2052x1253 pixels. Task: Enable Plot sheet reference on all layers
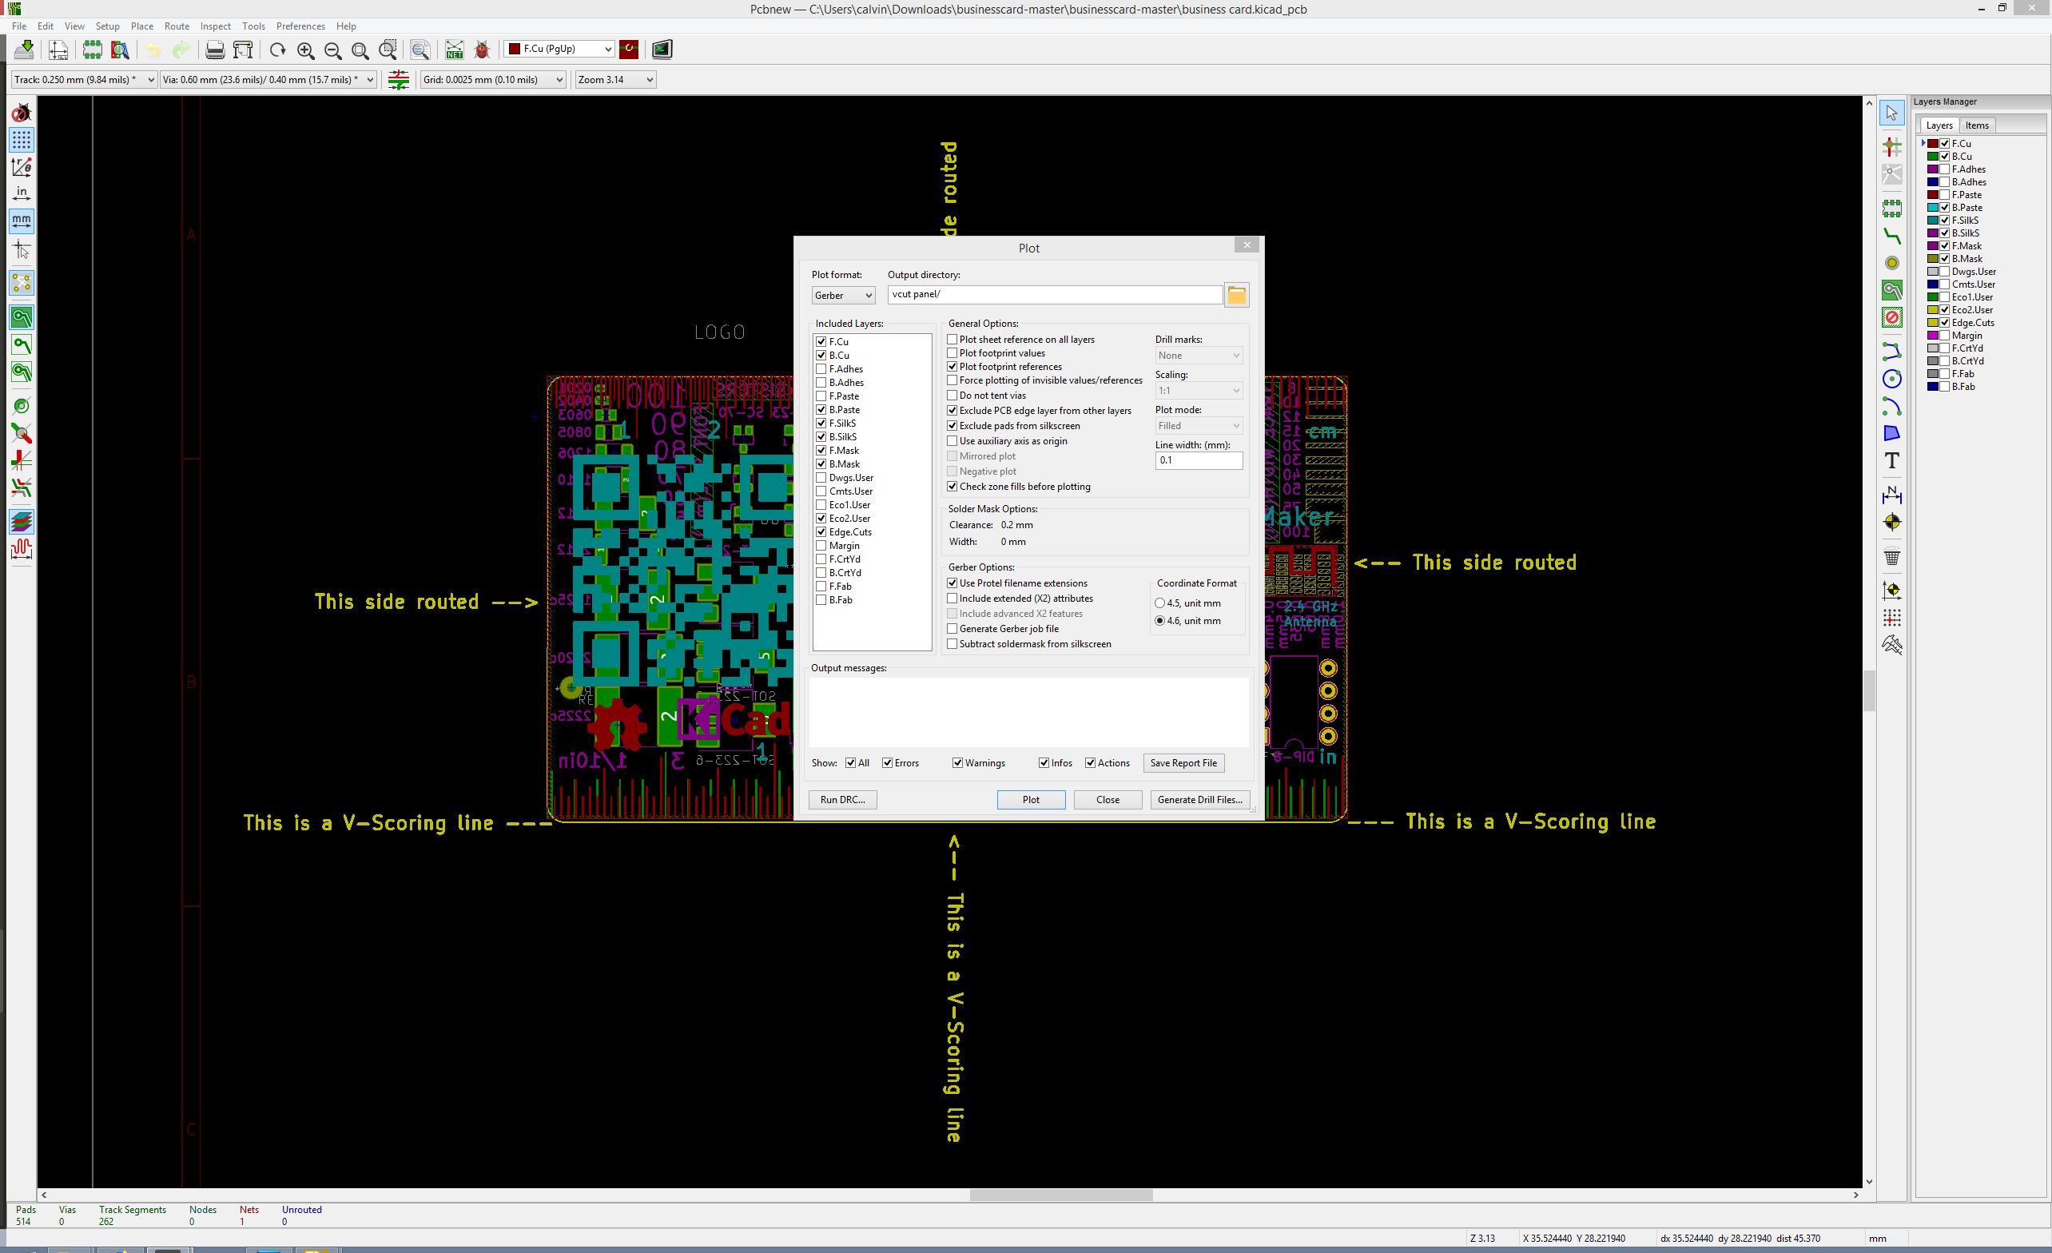pos(952,339)
